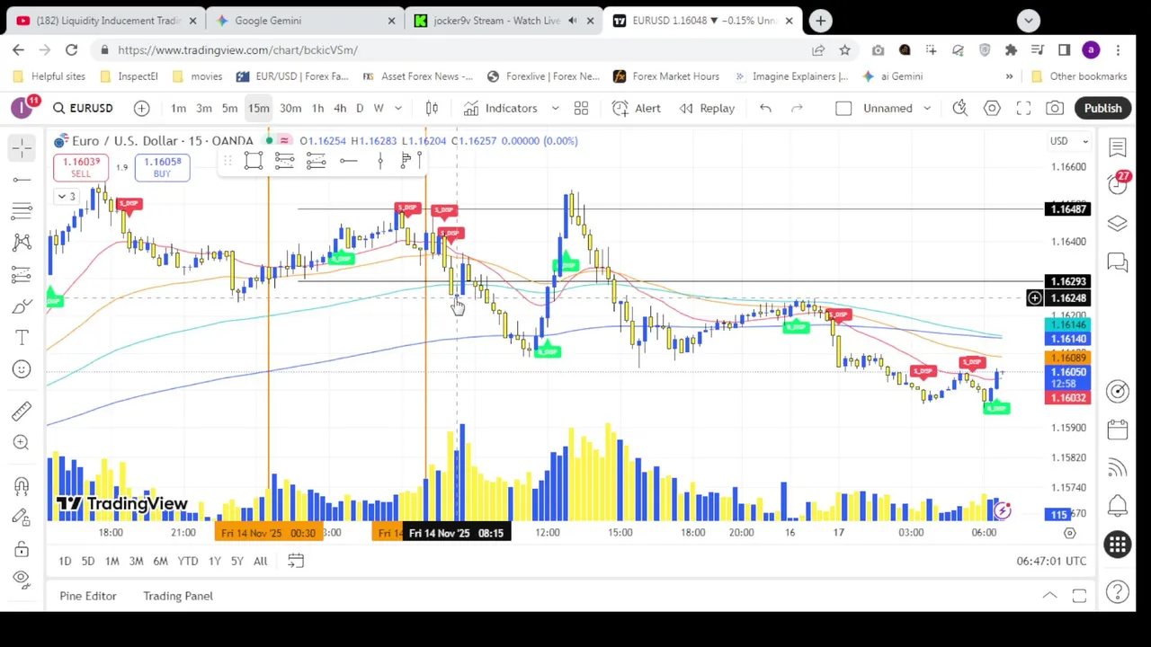Open the go to date calendar icon
The width and height of the screenshot is (1151, 647).
[296, 561]
